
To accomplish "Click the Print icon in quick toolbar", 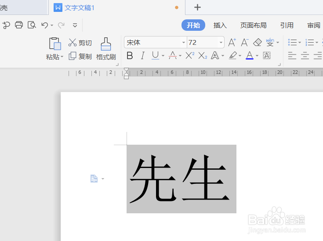I will pyautogui.click(x=19, y=25).
